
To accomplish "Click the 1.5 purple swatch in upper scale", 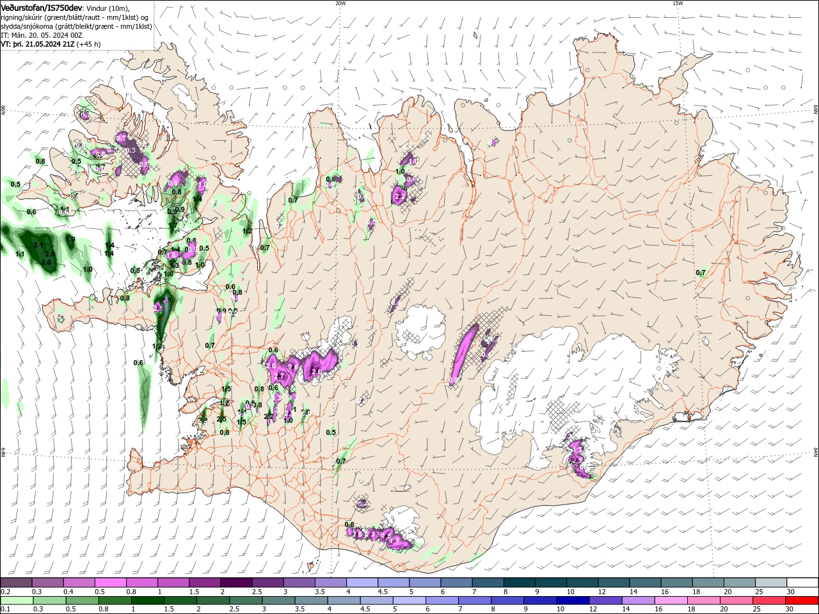I will (204, 583).
